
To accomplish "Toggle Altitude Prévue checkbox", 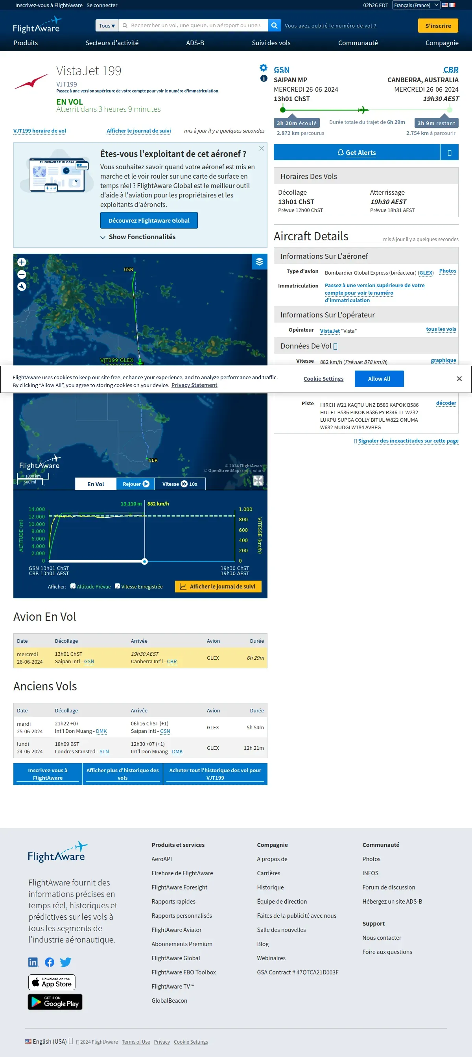I will coord(73,587).
